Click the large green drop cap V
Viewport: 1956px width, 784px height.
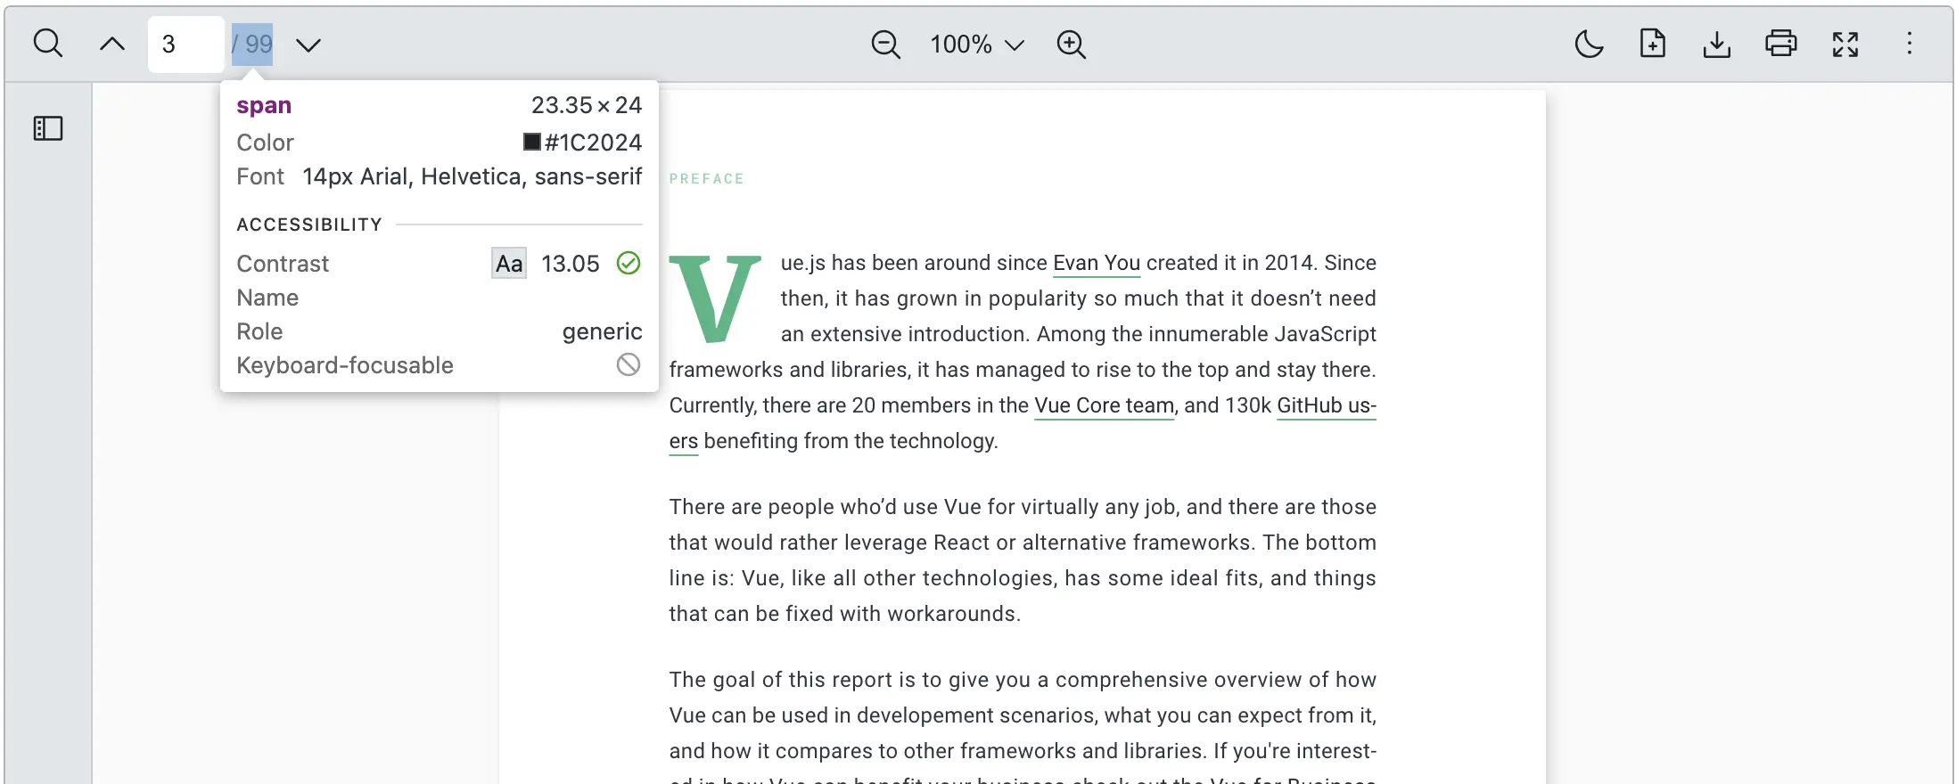pos(715,299)
